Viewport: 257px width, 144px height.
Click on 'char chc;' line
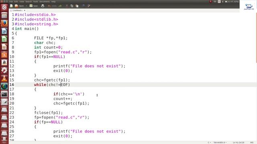pyautogui.click(x=45, y=43)
